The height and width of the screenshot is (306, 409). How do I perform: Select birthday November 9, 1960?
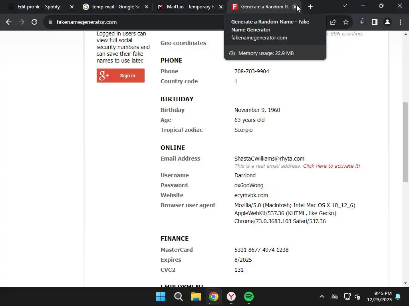257,110
